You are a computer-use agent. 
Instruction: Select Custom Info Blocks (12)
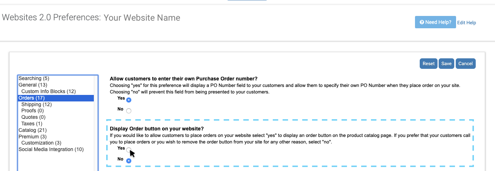[49, 91]
